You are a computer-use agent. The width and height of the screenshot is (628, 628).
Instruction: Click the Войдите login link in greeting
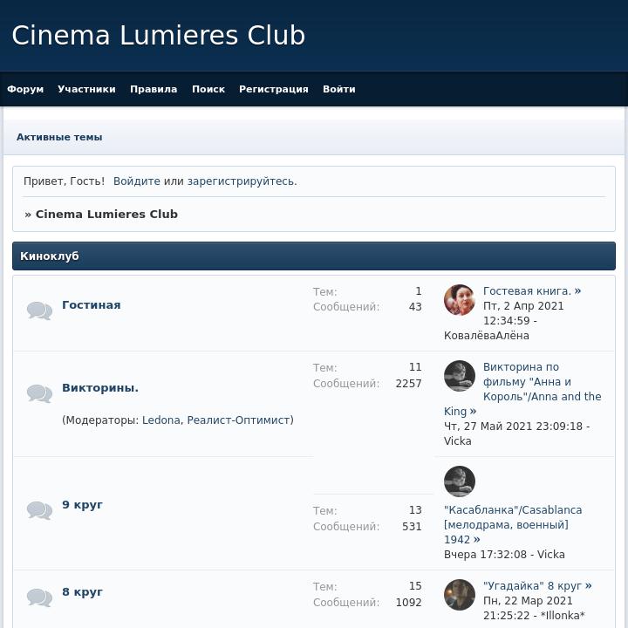(x=137, y=181)
